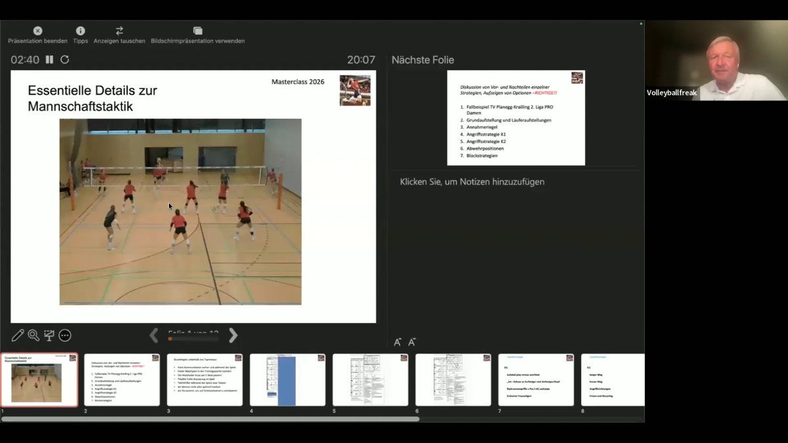The image size is (788, 443).
Task: Swap displays with Anzeigen tauschen
Action: click(120, 31)
